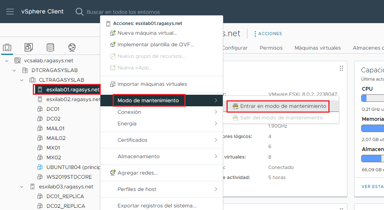
Task: Open the Hosts and Clusters inventory view
Action: [7, 47]
